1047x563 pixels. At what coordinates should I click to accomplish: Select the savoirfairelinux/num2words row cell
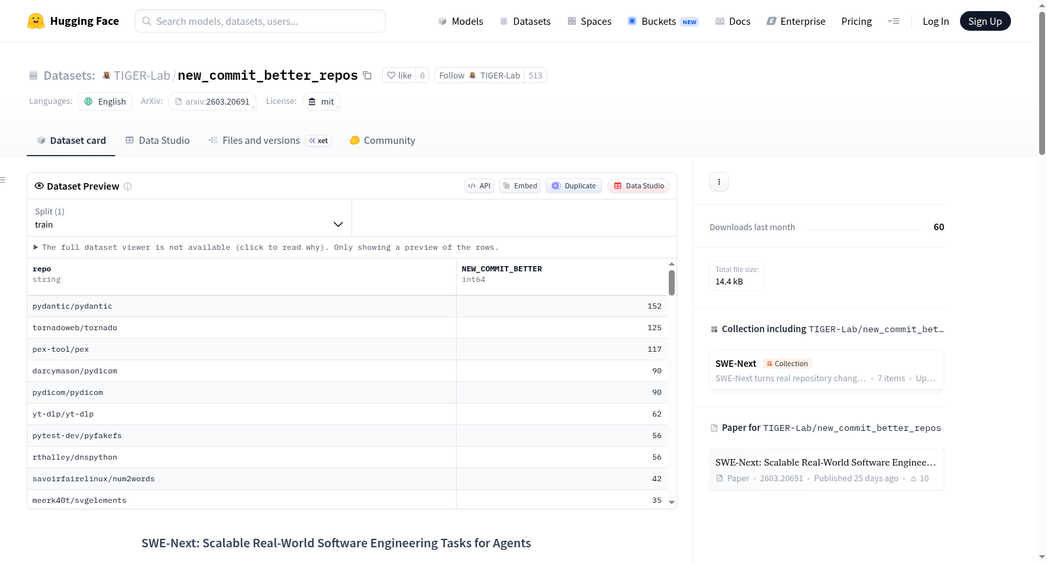(242, 479)
